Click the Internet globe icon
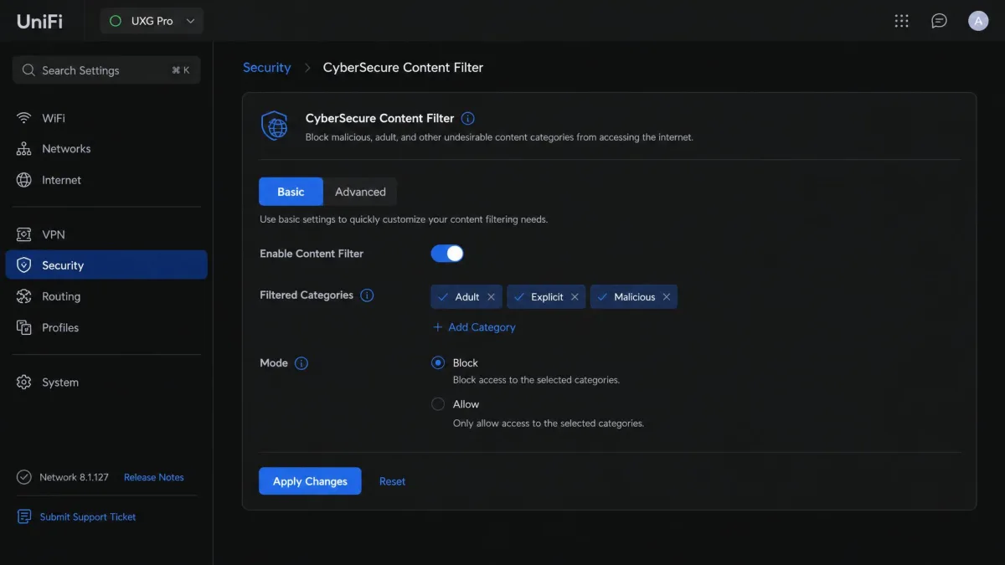This screenshot has width=1005, height=565. tap(24, 180)
